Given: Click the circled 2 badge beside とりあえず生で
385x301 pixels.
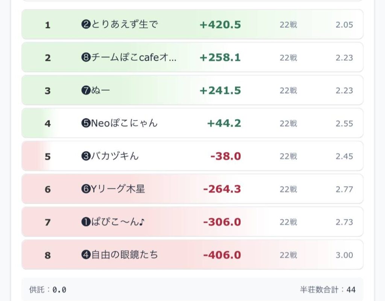Looking at the screenshot, I should click(86, 25).
